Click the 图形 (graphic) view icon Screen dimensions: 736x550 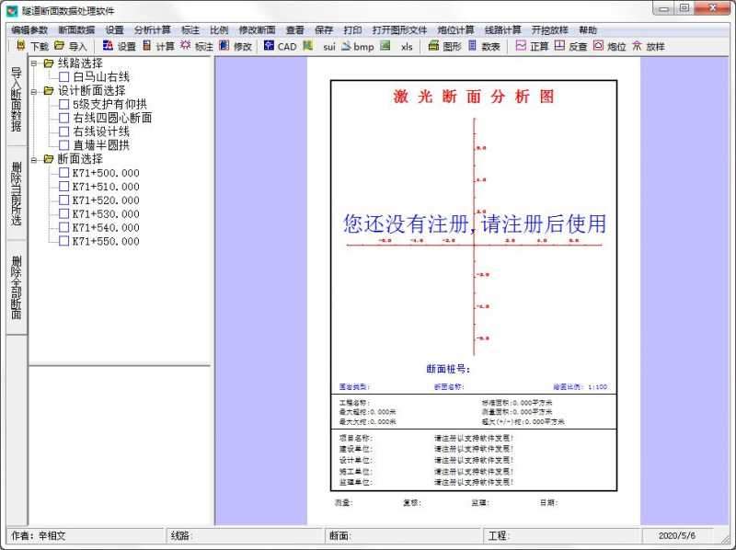coord(444,47)
